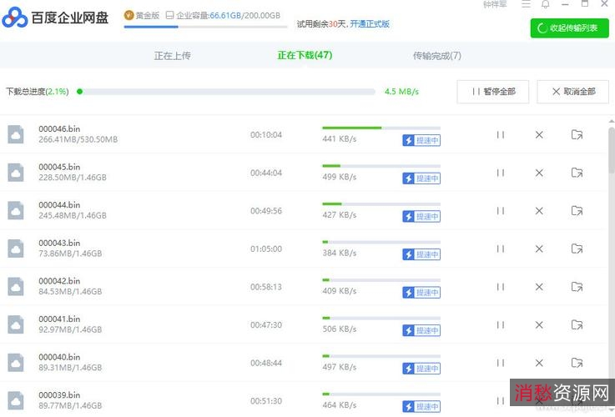Click 提速中 badge for 000040.bin
The width and height of the screenshot is (615, 417).
pos(421,369)
